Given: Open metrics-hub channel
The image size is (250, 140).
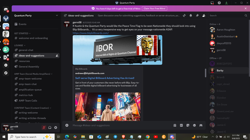Looking at the screenshot, I should coord(36,95).
